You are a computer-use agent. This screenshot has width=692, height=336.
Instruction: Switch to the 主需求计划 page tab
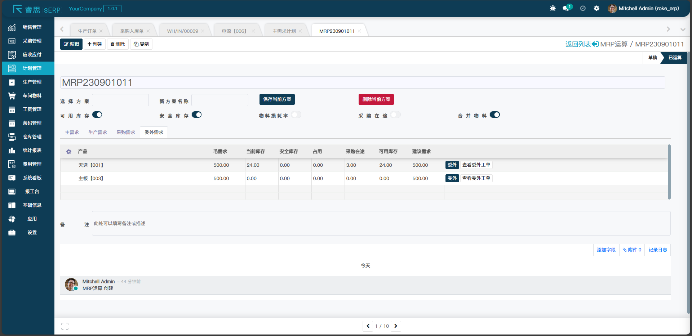pyautogui.click(x=284, y=31)
